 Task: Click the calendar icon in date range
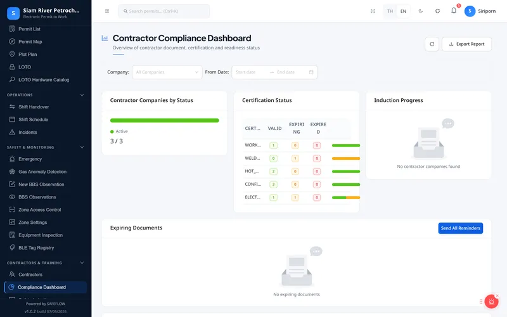(311, 72)
